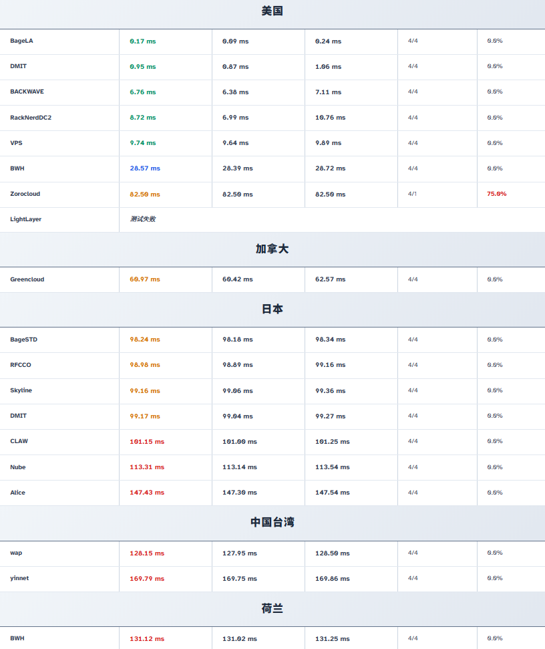Click the 美国 section header
Viewport: 545px width, 649px height.
pyautogui.click(x=272, y=11)
